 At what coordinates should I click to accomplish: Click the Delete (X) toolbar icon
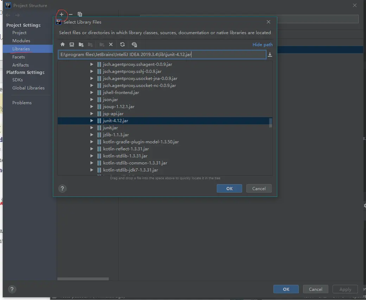click(x=111, y=44)
